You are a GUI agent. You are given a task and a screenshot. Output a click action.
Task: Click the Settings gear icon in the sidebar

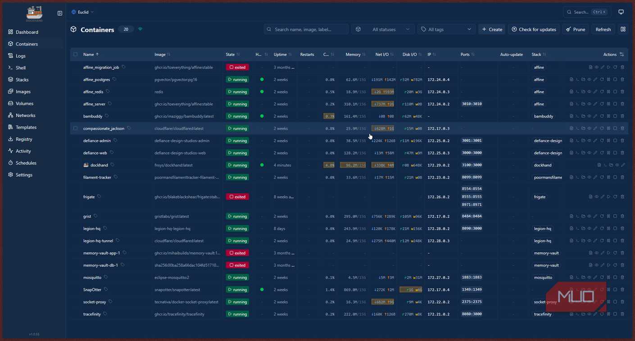11,175
